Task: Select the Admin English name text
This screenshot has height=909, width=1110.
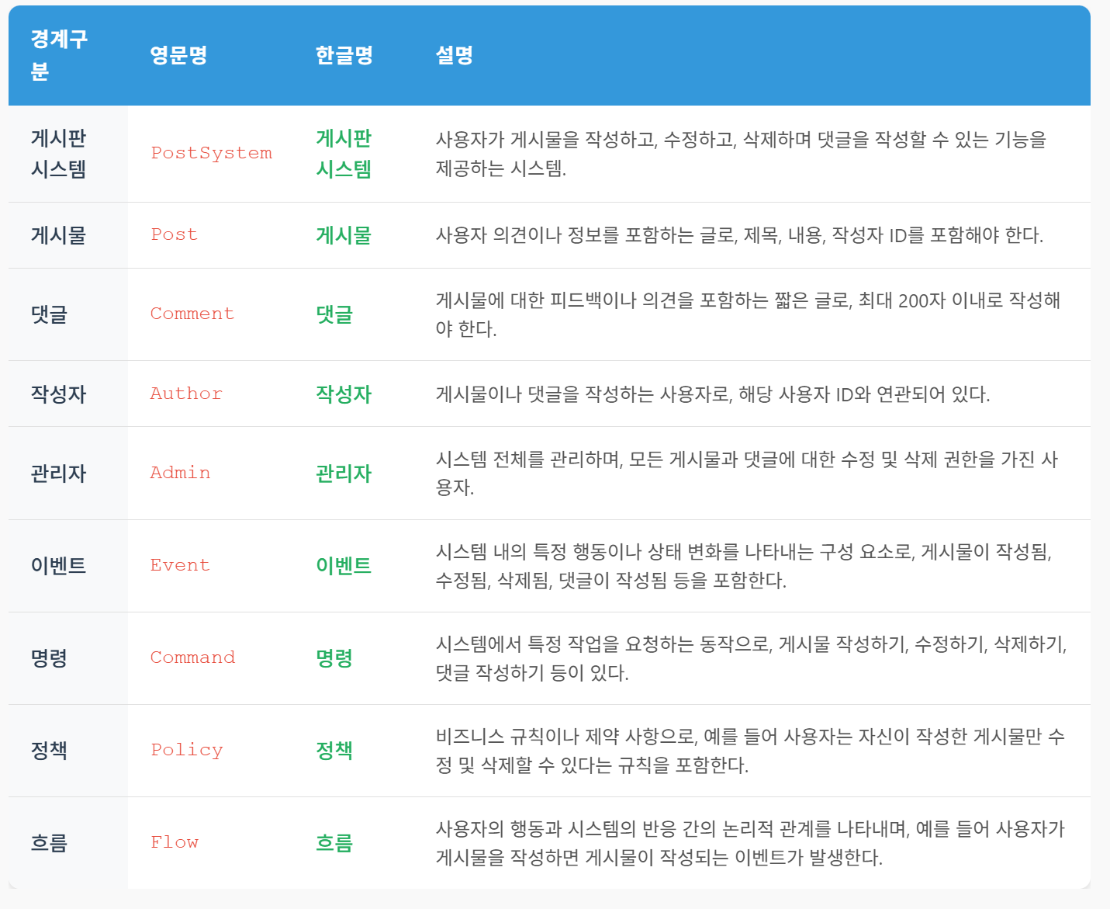Action: click(180, 473)
